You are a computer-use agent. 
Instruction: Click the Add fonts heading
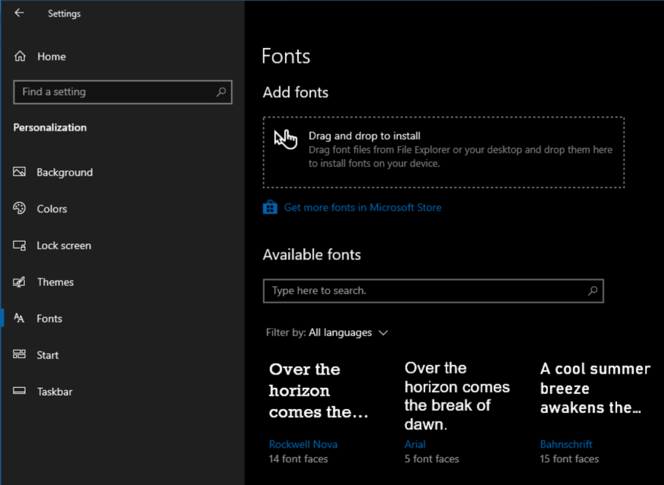point(296,92)
